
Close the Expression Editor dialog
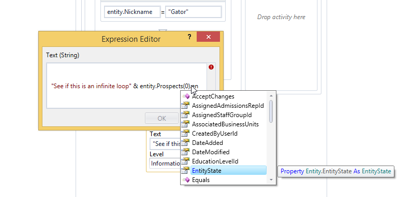pos(209,37)
